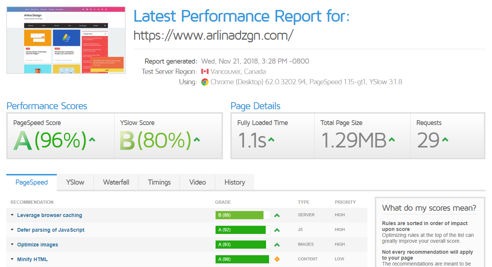Image resolution: width=492 pixels, height=267 pixels.
Task: Click the 1.1s fully loaded time value
Action: pos(252,140)
